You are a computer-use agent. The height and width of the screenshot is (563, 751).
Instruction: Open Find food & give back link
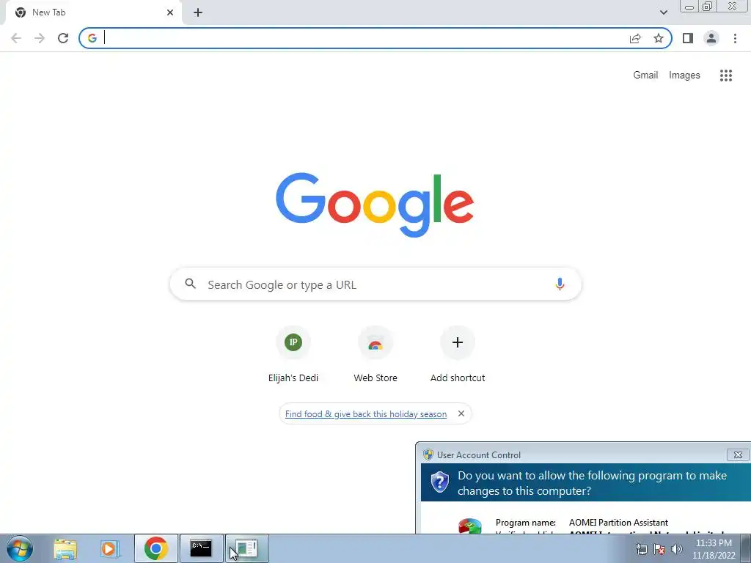pos(366,414)
